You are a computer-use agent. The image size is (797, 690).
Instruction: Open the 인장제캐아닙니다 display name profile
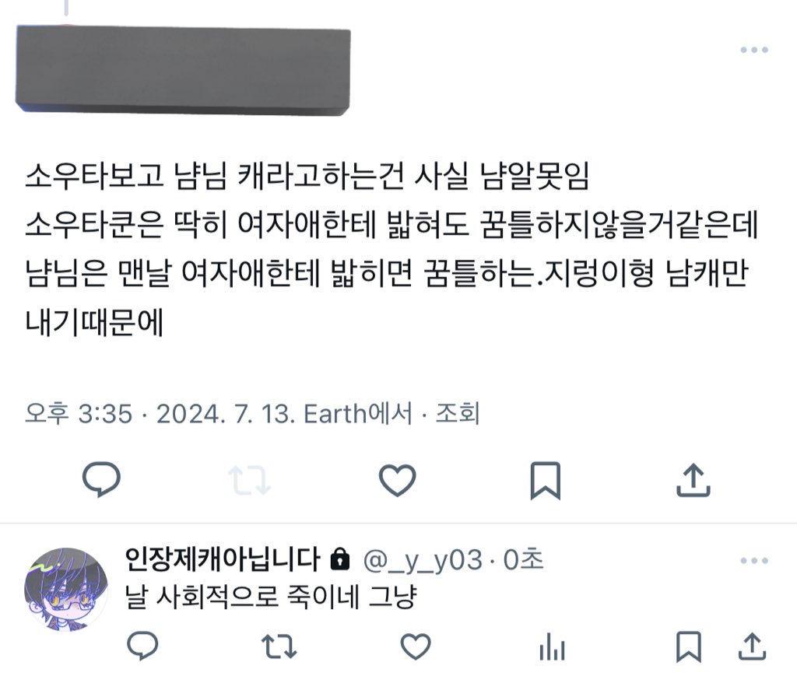pos(222,559)
